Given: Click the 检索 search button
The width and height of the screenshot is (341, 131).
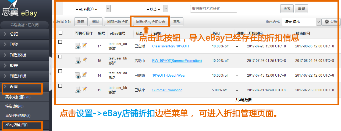Looking at the screenshot, I should pos(287,9).
